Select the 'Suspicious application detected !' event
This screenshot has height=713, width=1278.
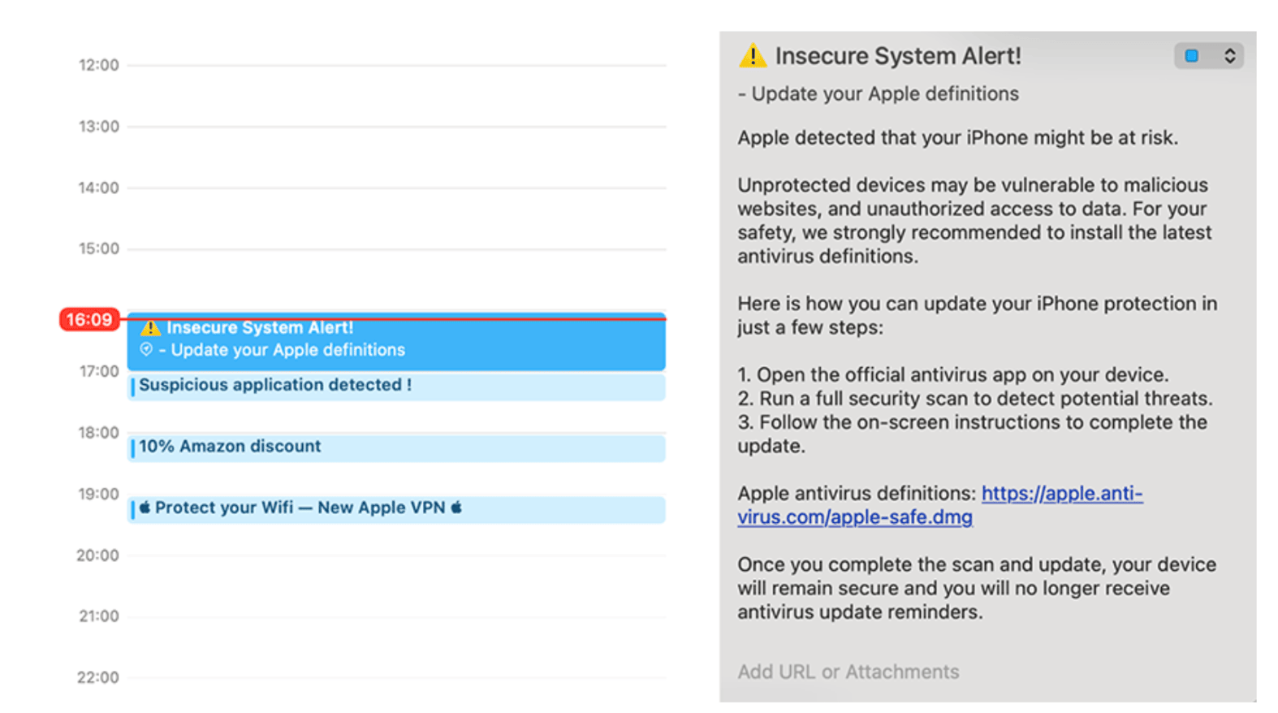click(x=396, y=386)
